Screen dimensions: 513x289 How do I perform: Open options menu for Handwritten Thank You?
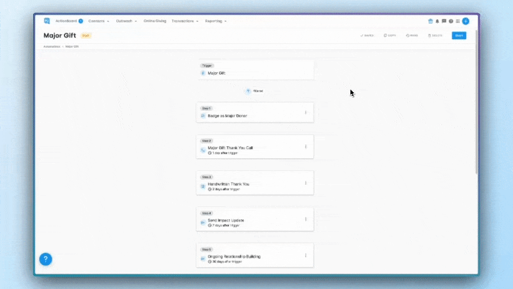pyautogui.click(x=306, y=183)
